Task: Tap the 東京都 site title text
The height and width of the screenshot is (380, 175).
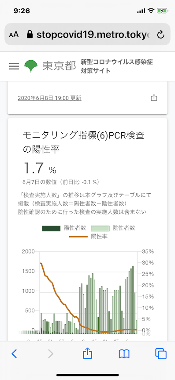Action: pyautogui.click(x=59, y=66)
